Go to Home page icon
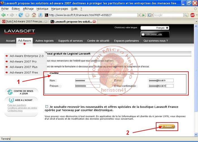 point(34,15)
